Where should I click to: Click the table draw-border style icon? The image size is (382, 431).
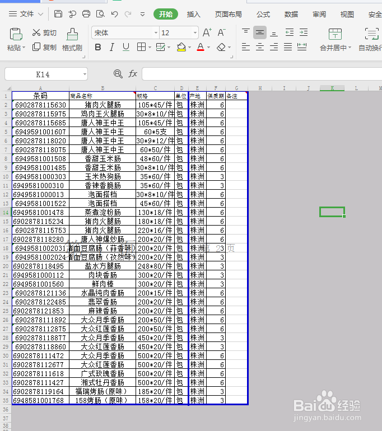pyautogui.click(x=160, y=47)
